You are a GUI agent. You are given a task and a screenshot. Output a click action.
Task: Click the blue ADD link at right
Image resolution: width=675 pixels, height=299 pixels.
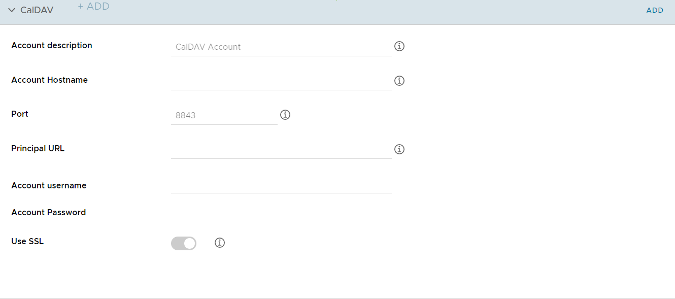(655, 10)
